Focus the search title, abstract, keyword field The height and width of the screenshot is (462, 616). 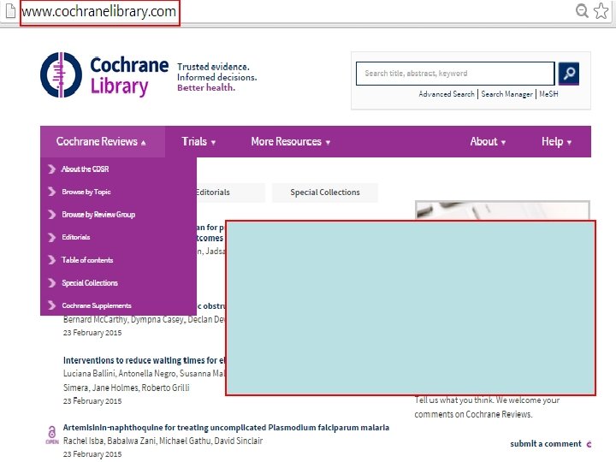tap(455, 74)
